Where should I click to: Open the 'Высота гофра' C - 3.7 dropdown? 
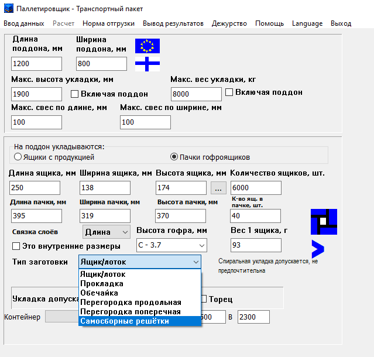(171, 245)
